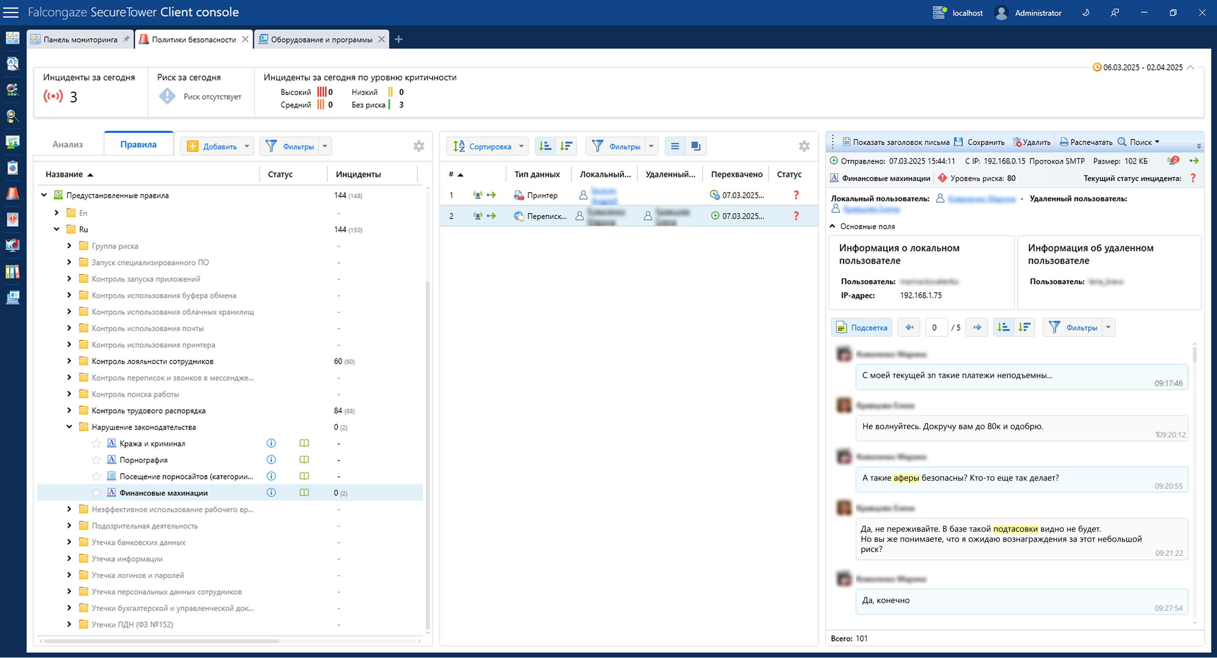Pin the Панель мониторинга tab
Viewport: 1217px width, 658px height.
click(x=126, y=39)
